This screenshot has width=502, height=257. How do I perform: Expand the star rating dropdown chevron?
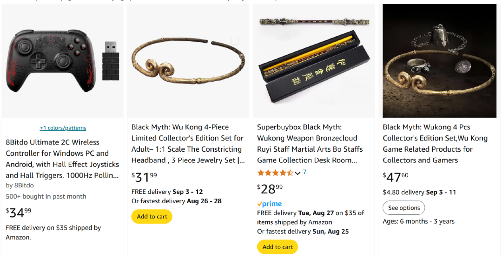pos(298,173)
